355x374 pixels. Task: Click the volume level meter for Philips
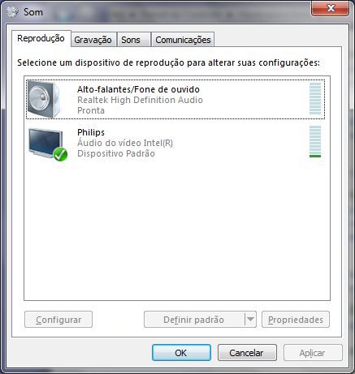(x=315, y=141)
